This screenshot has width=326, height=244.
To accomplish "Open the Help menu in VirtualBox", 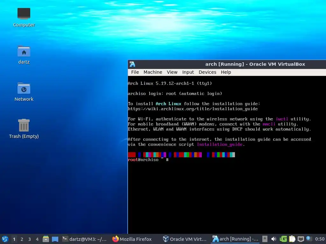I will [226, 72].
